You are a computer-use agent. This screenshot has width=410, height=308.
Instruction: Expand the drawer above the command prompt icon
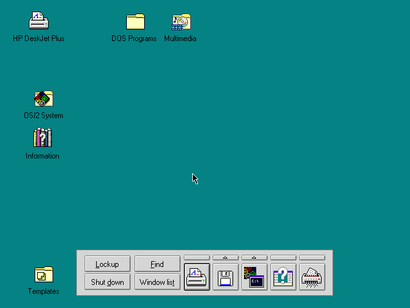pyautogui.click(x=254, y=258)
